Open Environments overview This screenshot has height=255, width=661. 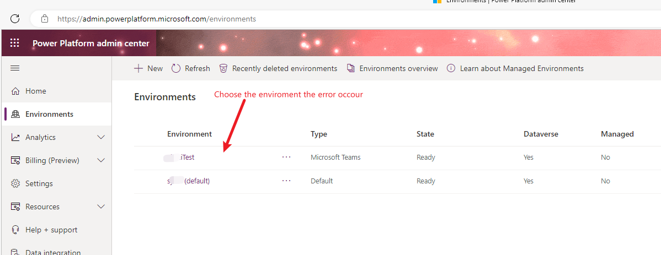pyautogui.click(x=398, y=69)
